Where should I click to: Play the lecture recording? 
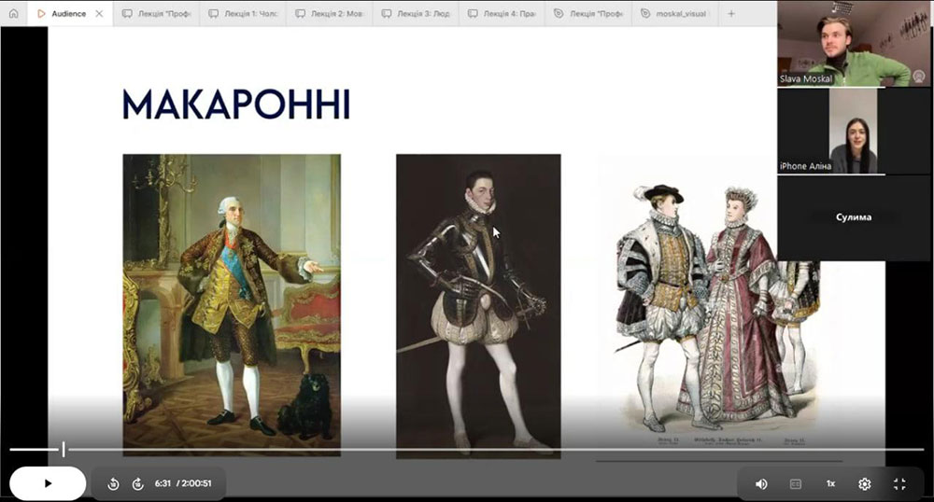coord(48,483)
